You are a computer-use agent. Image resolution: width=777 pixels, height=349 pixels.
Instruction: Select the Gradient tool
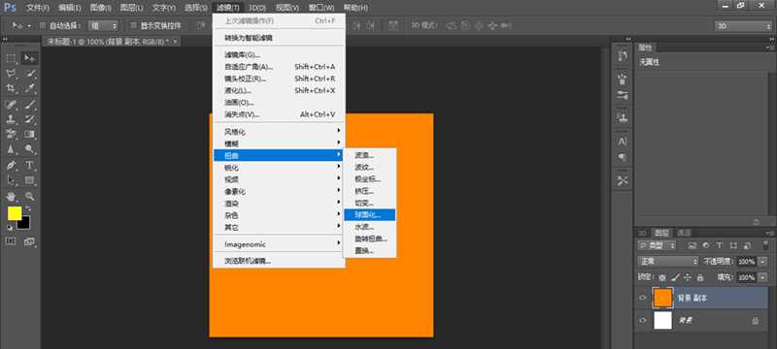pos(30,134)
